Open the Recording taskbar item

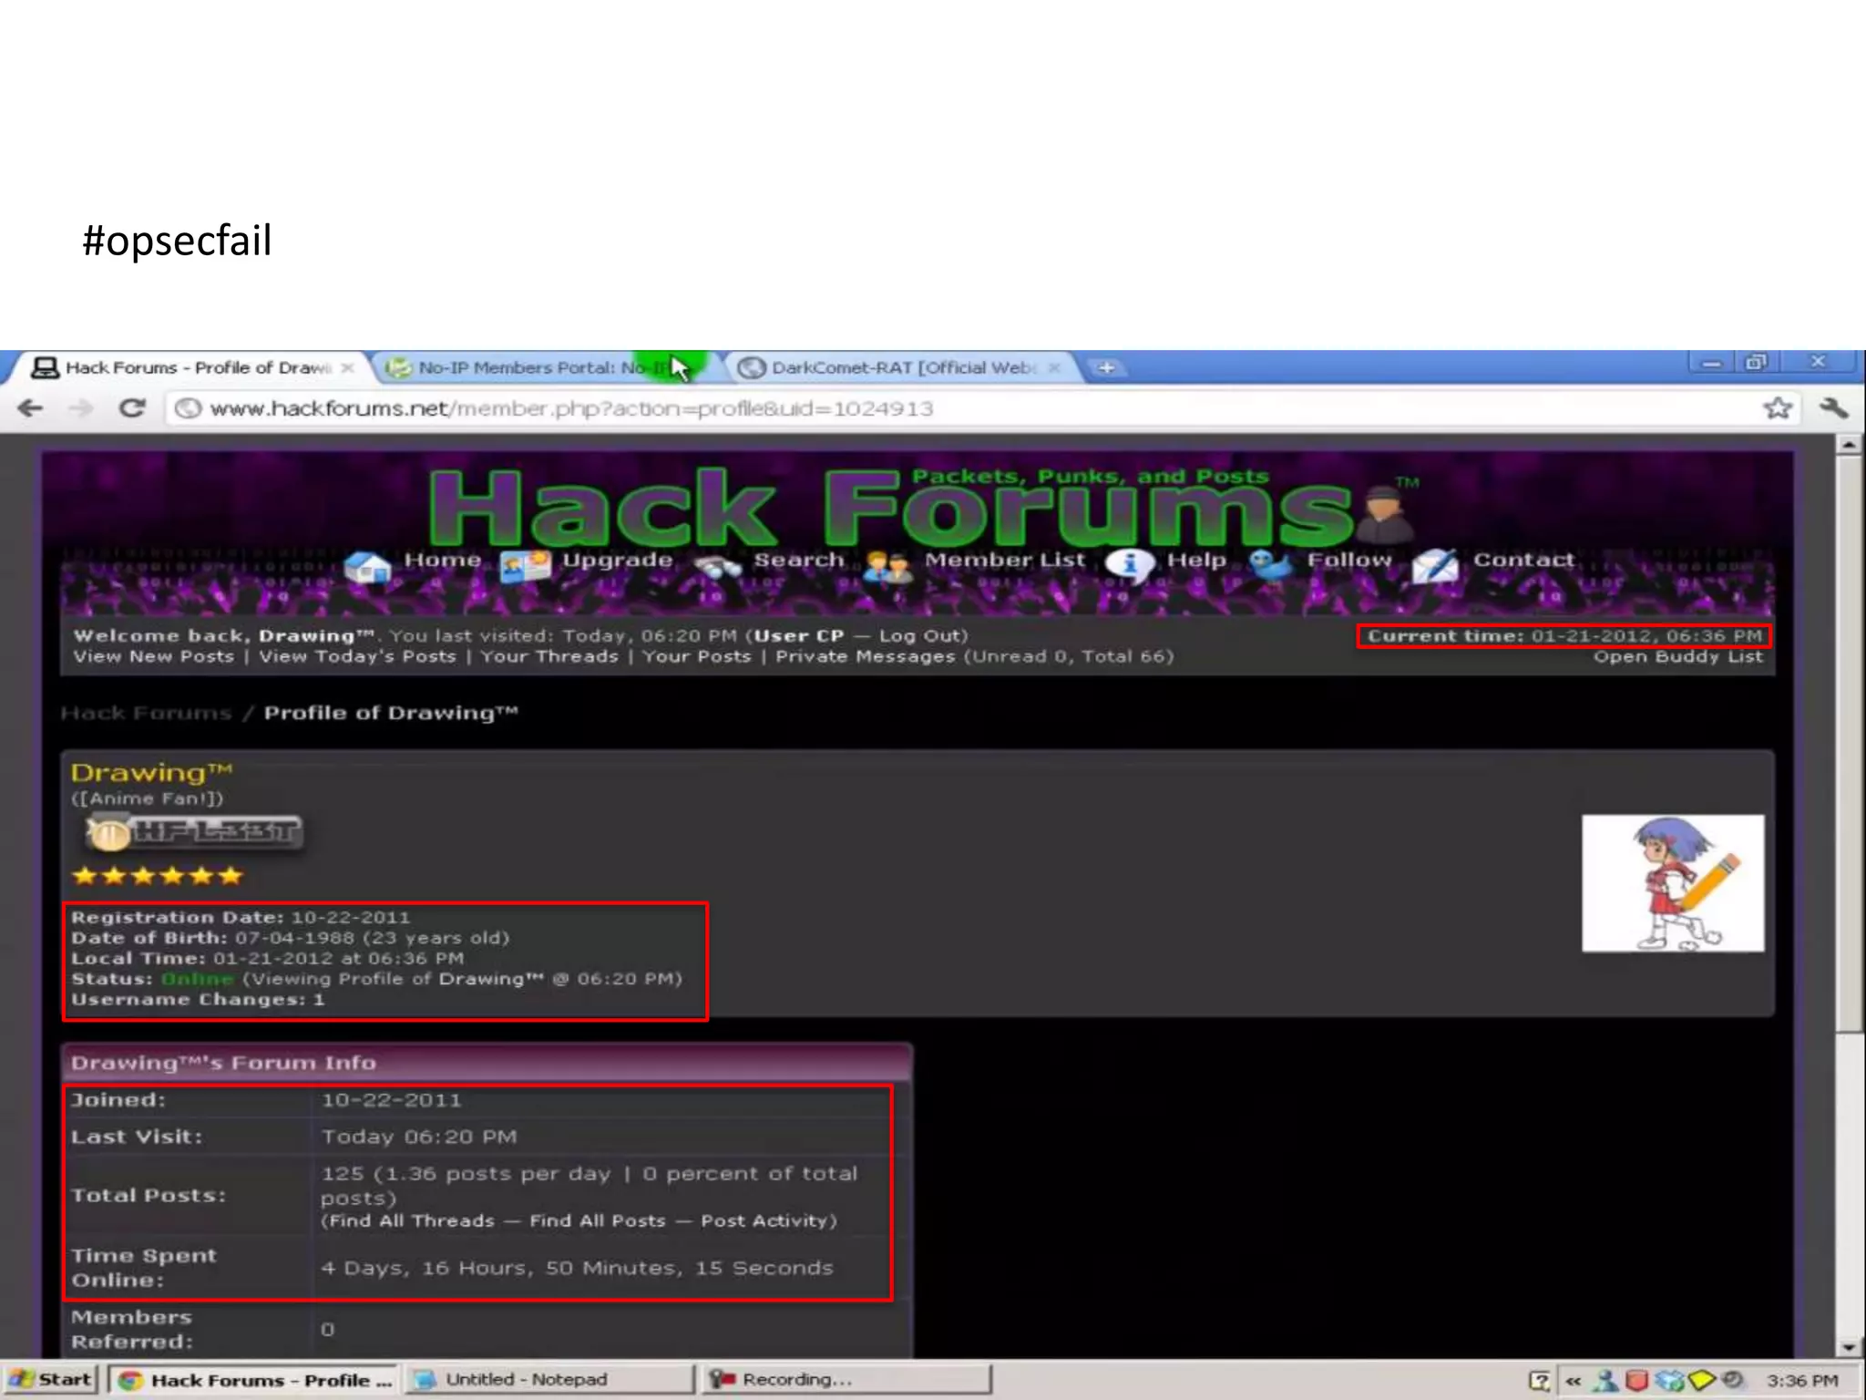click(x=847, y=1380)
